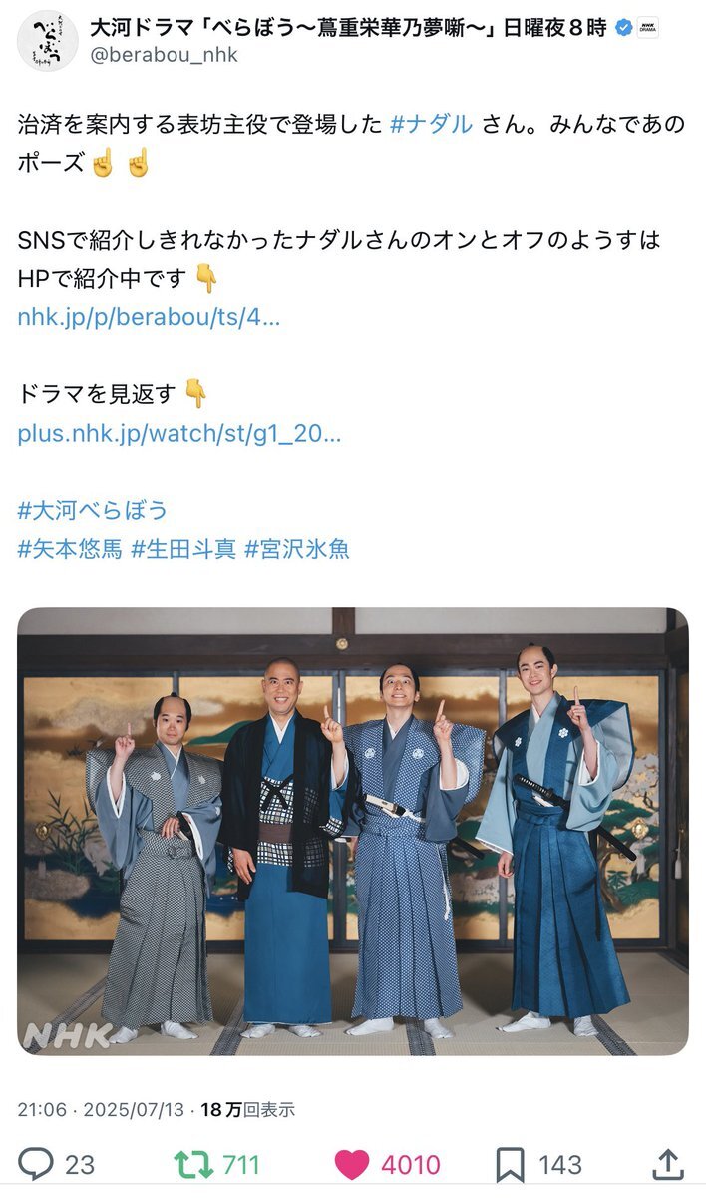Open the #生田斗真 hashtag
This screenshot has width=706, height=1198.
pyautogui.click(x=183, y=549)
